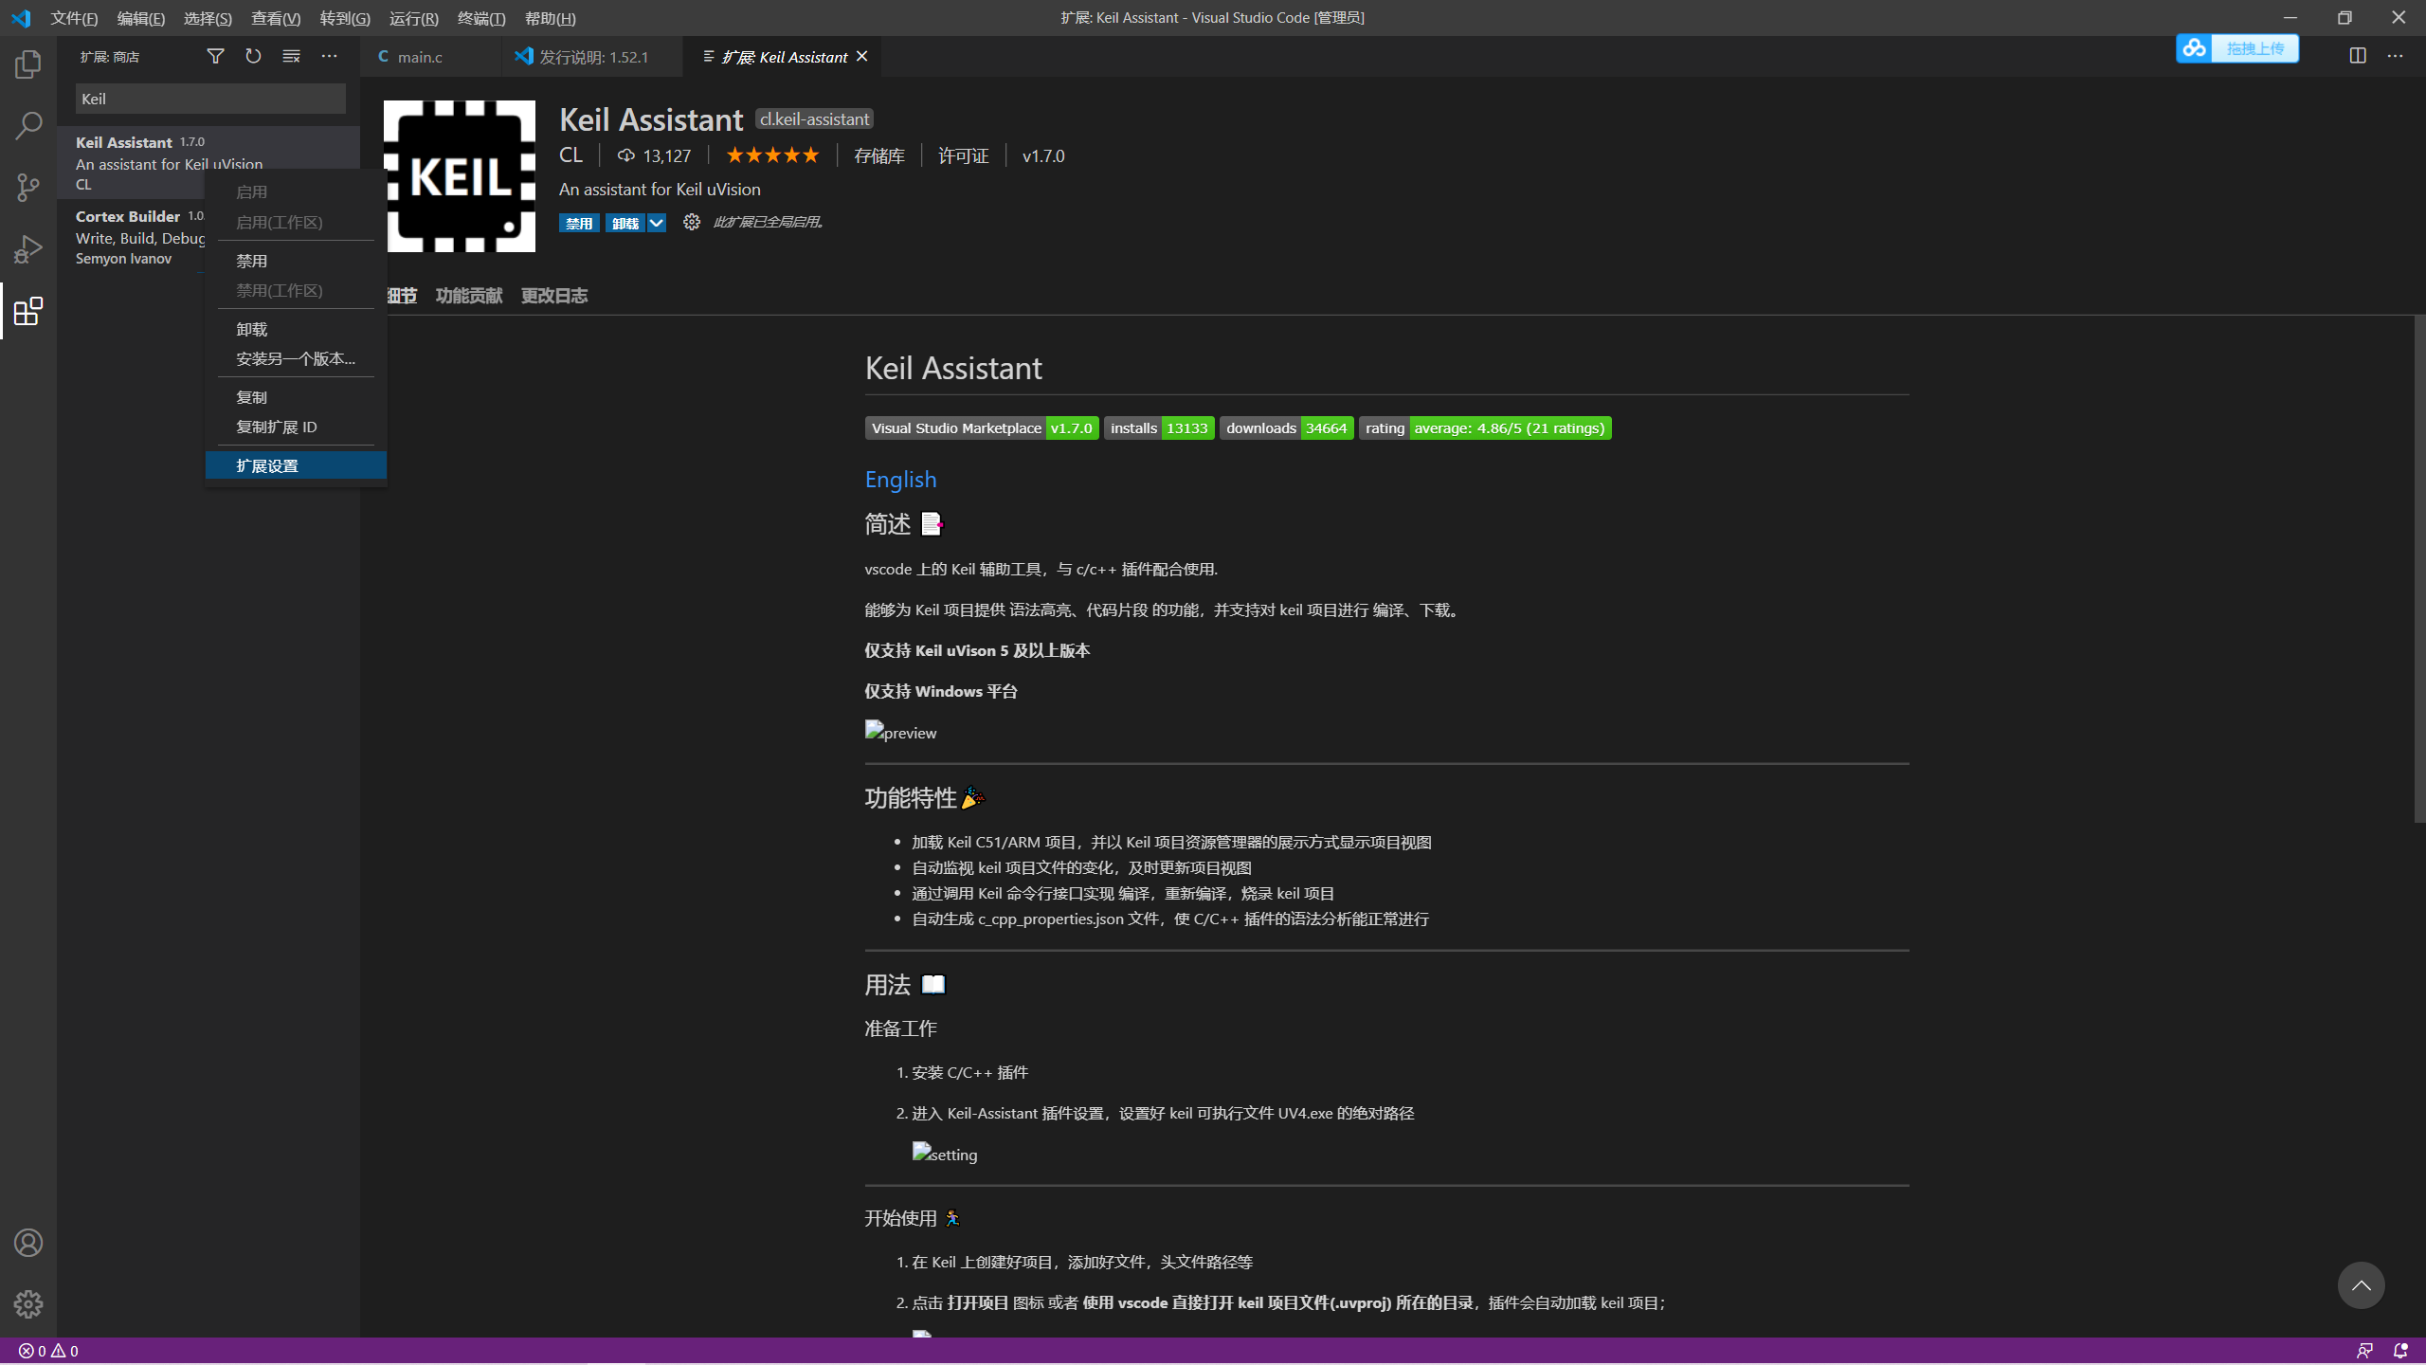Click the clear extensions search results icon
2426x1365 pixels.
291,57
